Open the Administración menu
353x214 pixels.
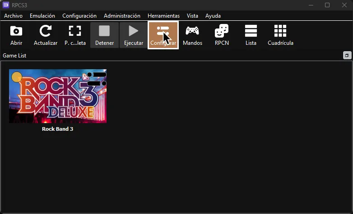(122, 16)
